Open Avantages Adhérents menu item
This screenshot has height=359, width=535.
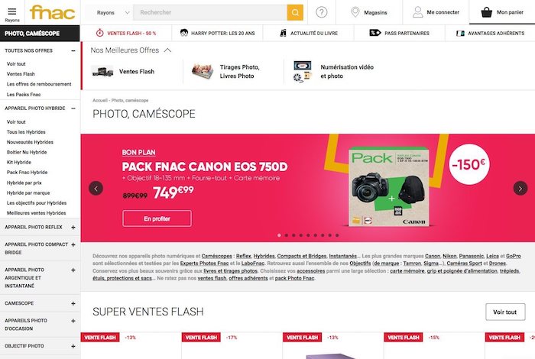click(x=491, y=33)
